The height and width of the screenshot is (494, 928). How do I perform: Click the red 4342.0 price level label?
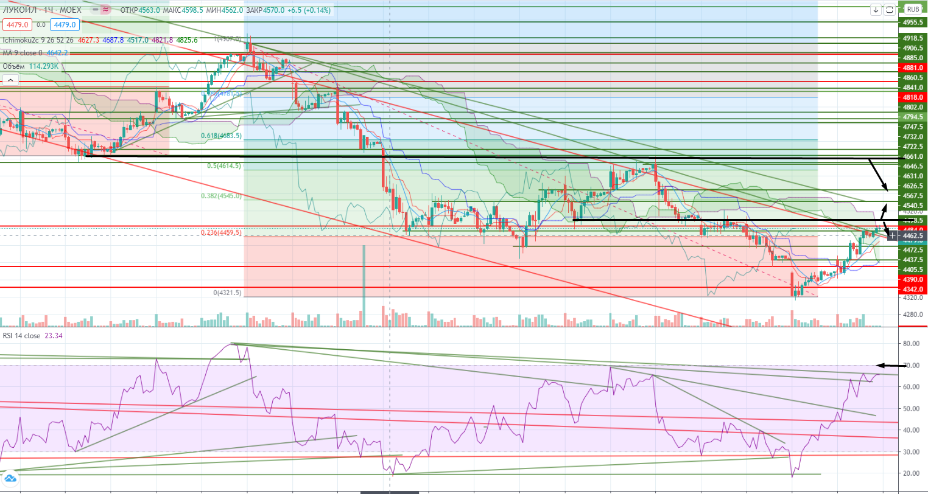[x=913, y=288]
